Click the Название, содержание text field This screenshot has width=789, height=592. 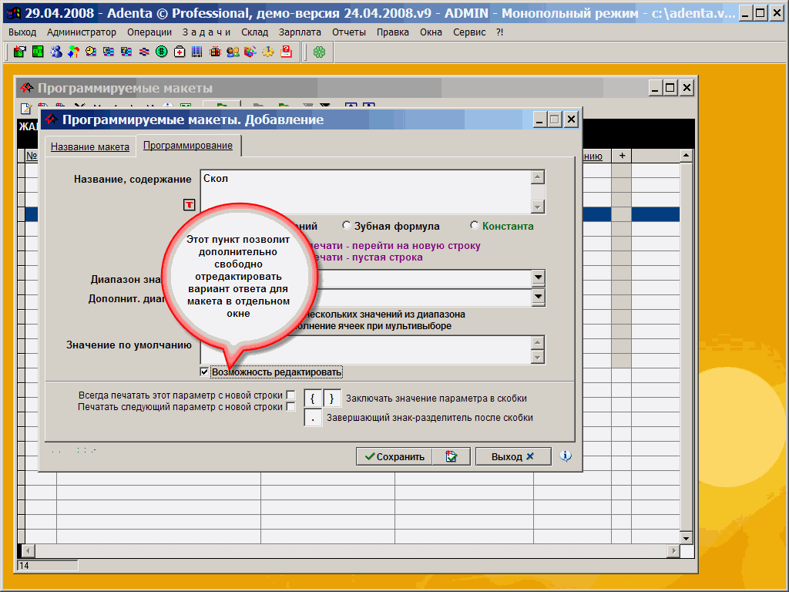click(x=364, y=191)
